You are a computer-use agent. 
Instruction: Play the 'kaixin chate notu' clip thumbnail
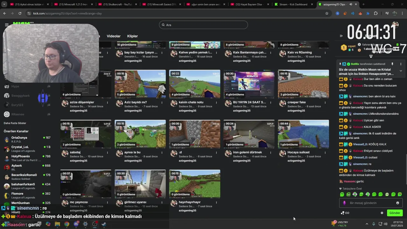pyautogui.click(x=195, y=84)
